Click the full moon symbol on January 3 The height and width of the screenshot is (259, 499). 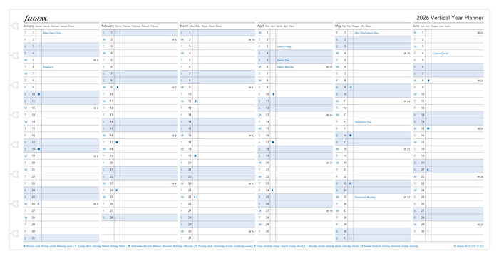tap(38, 46)
